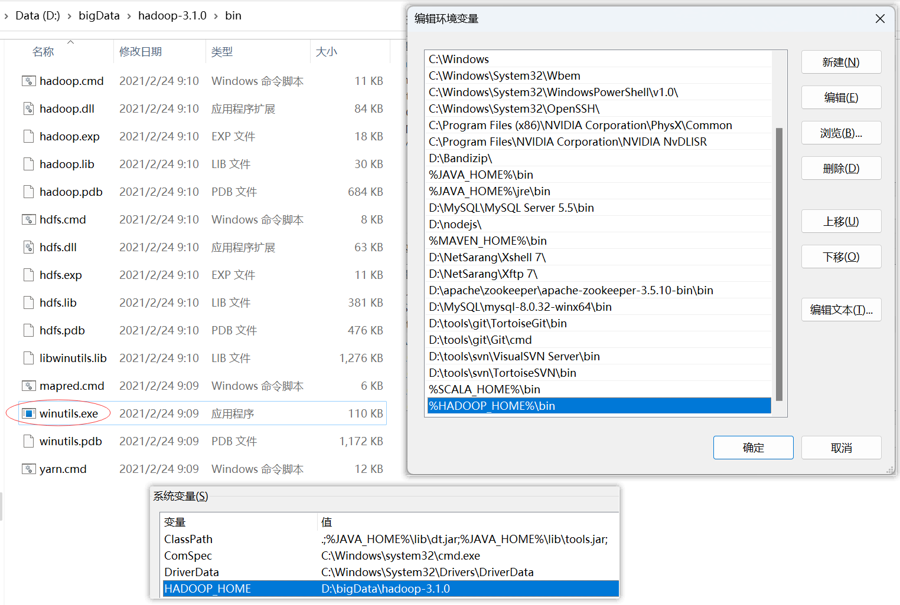Select the %JAVA_HOME%\jre\bin path entry
Image resolution: width=900 pixels, height=605 pixels.
coord(599,191)
